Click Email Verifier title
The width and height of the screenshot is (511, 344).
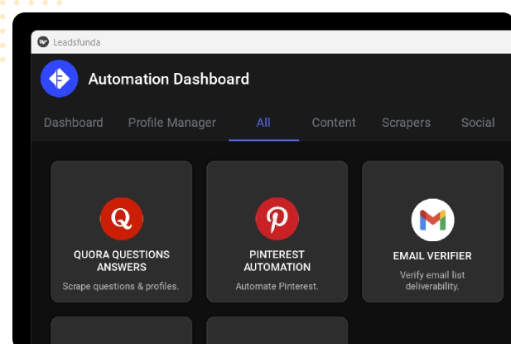(432, 255)
